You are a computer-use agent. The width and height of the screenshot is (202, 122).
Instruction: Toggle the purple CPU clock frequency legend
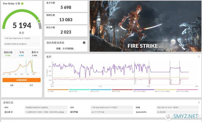[144, 91]
